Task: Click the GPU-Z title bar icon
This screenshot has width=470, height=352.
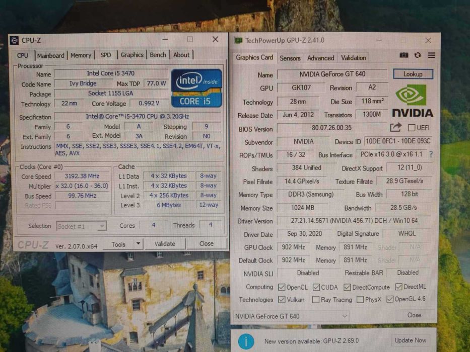Action: [238, 40]
